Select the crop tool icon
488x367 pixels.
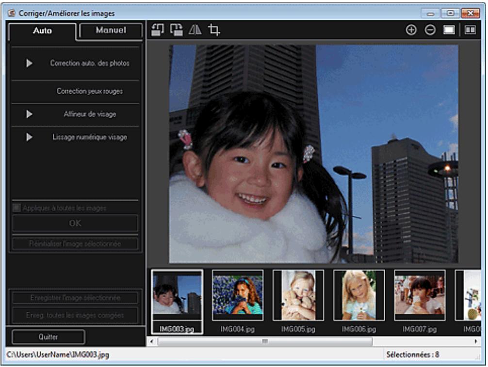click(214, 30)
